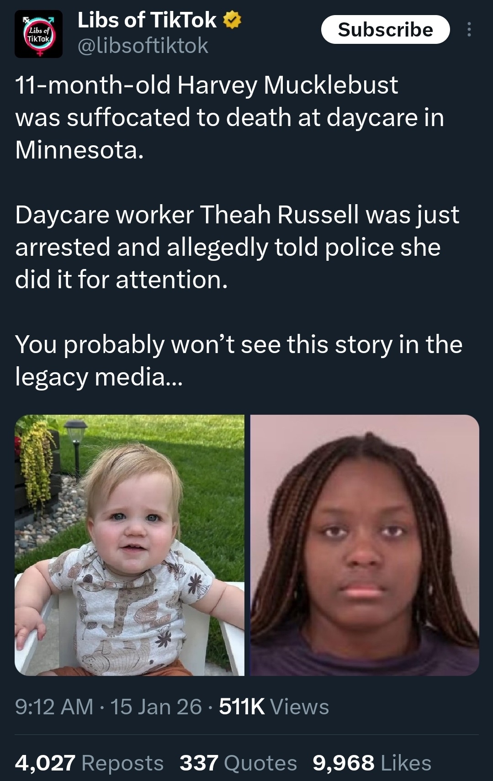Click the tweet's first paragraph about Minnesota
Screen dimensions: 493x781
coord(230,117)
